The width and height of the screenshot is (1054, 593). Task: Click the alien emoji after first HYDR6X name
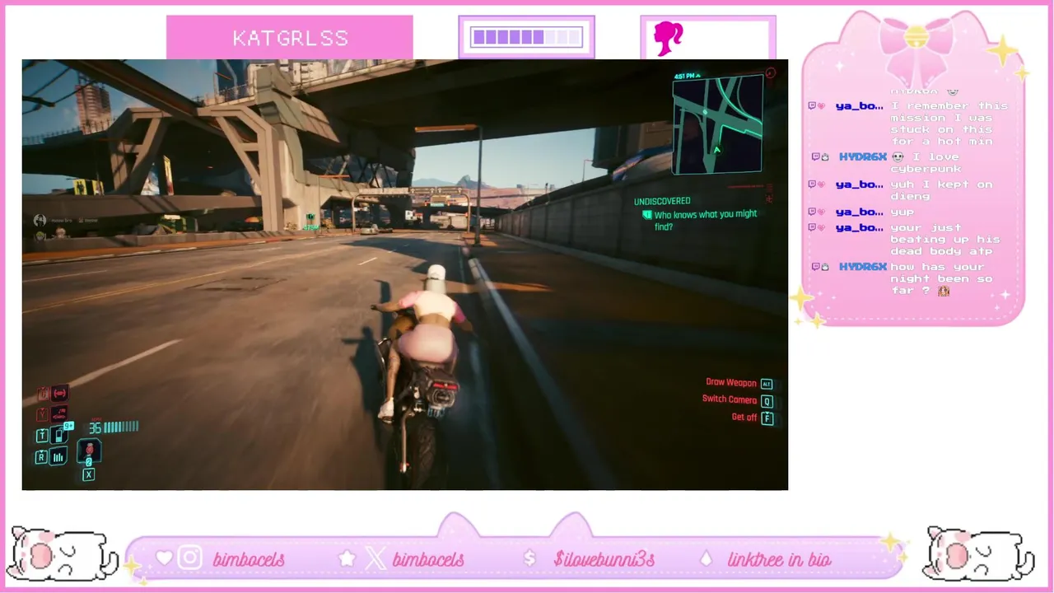click(898, 156)
